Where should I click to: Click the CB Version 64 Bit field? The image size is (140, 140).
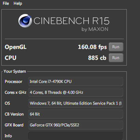76,114
